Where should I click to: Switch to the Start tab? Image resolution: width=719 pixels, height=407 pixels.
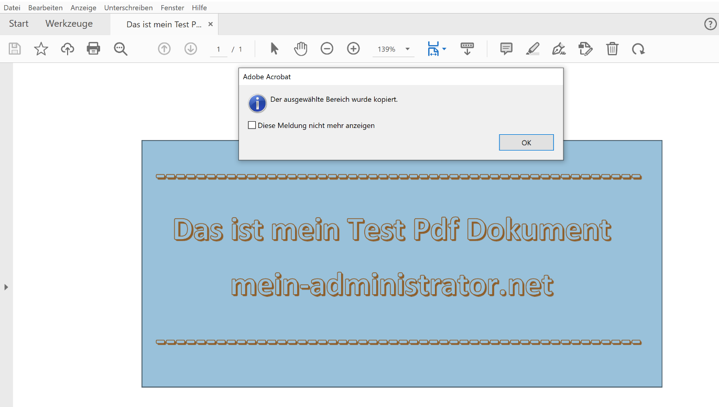19,24
